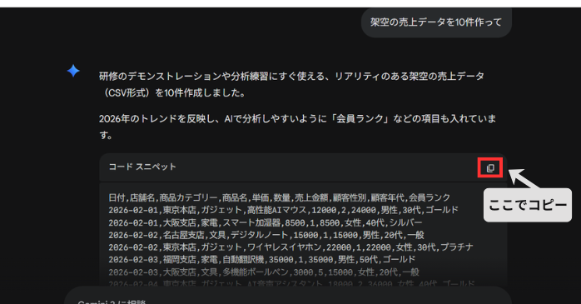Select the row with 'デジタルノート'
The height and width of the screenshot is (304, 581).
click(266, 235)
